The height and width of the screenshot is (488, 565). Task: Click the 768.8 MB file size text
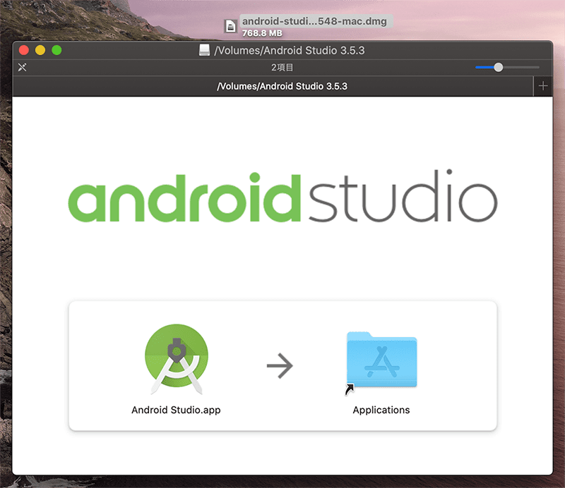(x=262, y=33)
